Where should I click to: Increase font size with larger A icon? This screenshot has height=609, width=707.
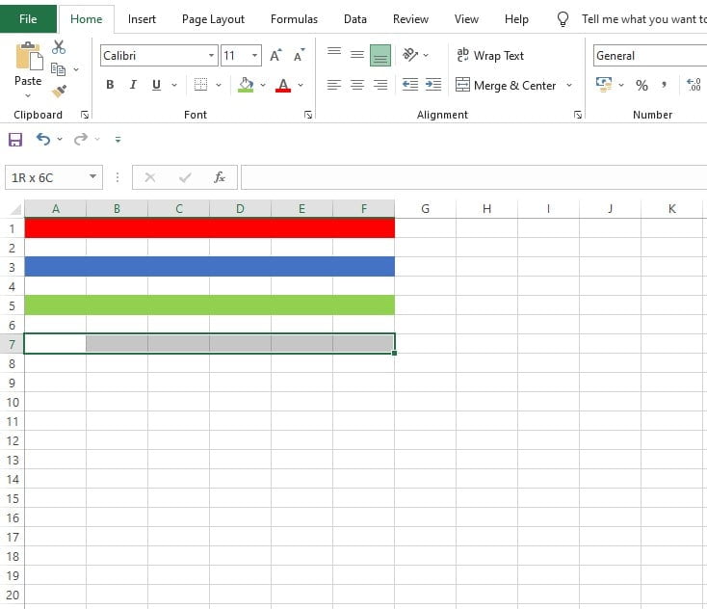pos(275,56)
